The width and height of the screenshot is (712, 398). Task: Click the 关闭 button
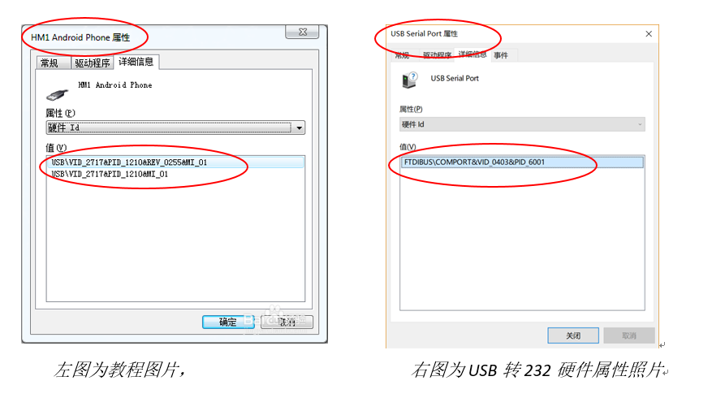click(x=573, y=335)
